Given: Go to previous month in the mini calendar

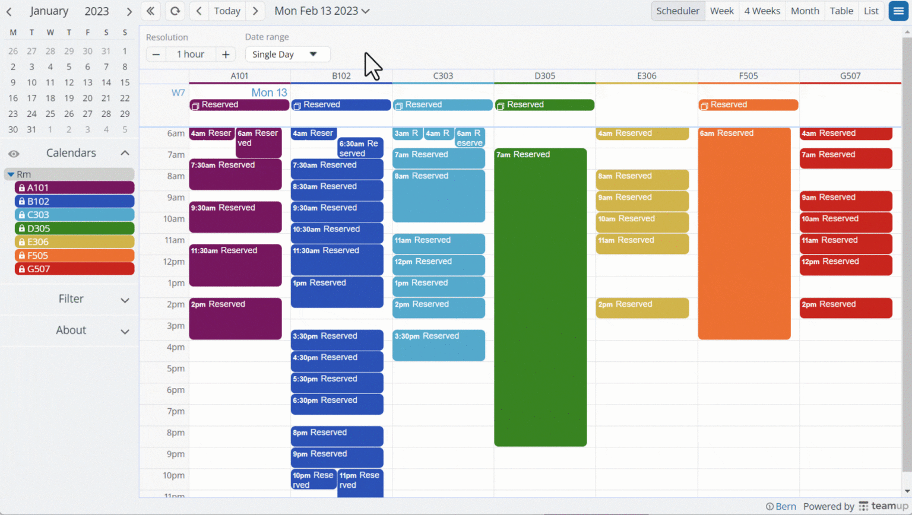Looking at the screenshot, I should [x=9, y=11].
